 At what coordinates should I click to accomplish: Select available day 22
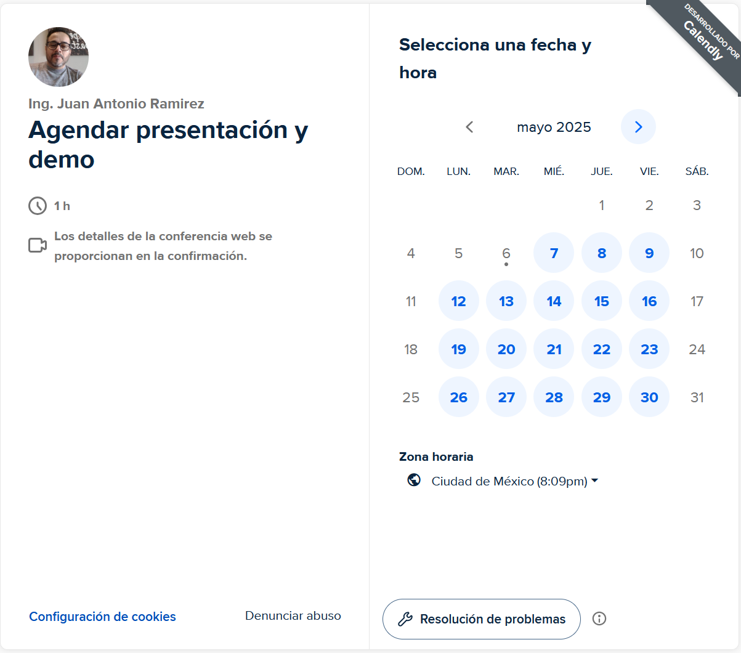[602, 349]
